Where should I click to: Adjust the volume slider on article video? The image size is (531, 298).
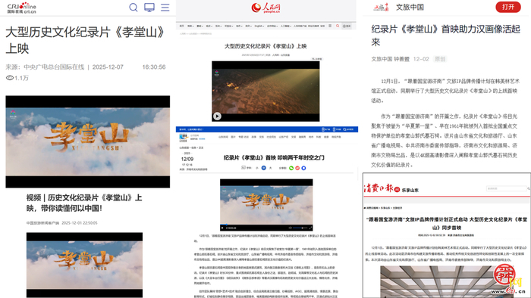click(x=300, y=228)
